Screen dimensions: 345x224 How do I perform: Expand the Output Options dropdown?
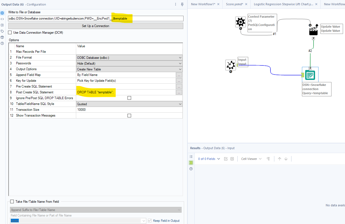pos(180,69)
